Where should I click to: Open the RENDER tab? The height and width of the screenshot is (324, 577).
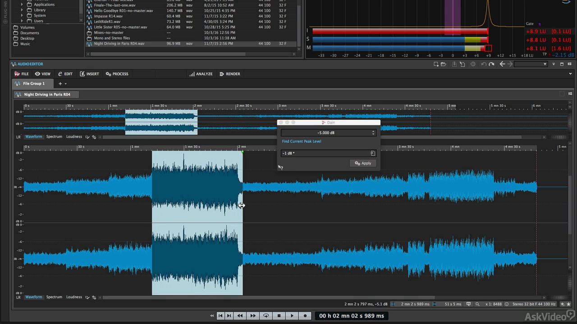pos(230,74)
